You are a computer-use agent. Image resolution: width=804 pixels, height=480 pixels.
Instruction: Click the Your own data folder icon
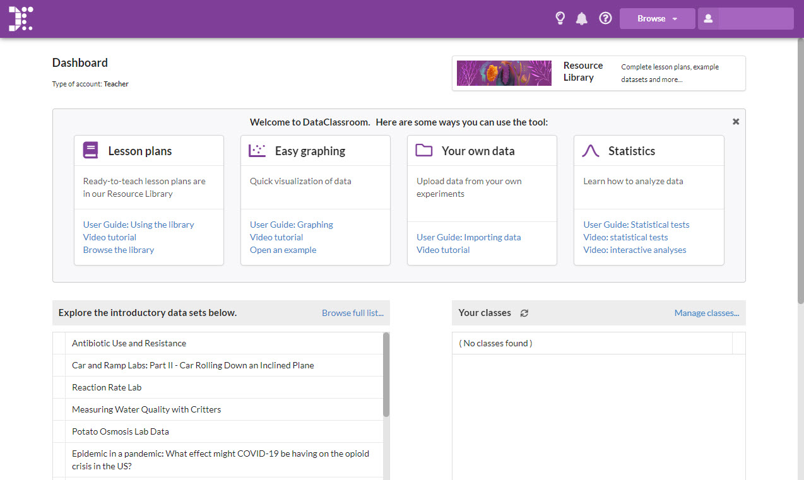click(424, 151)
